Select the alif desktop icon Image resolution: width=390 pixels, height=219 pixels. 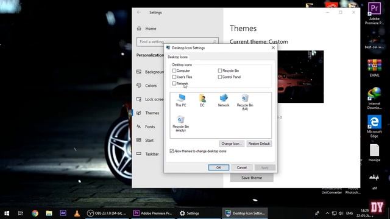click(374, 181)
